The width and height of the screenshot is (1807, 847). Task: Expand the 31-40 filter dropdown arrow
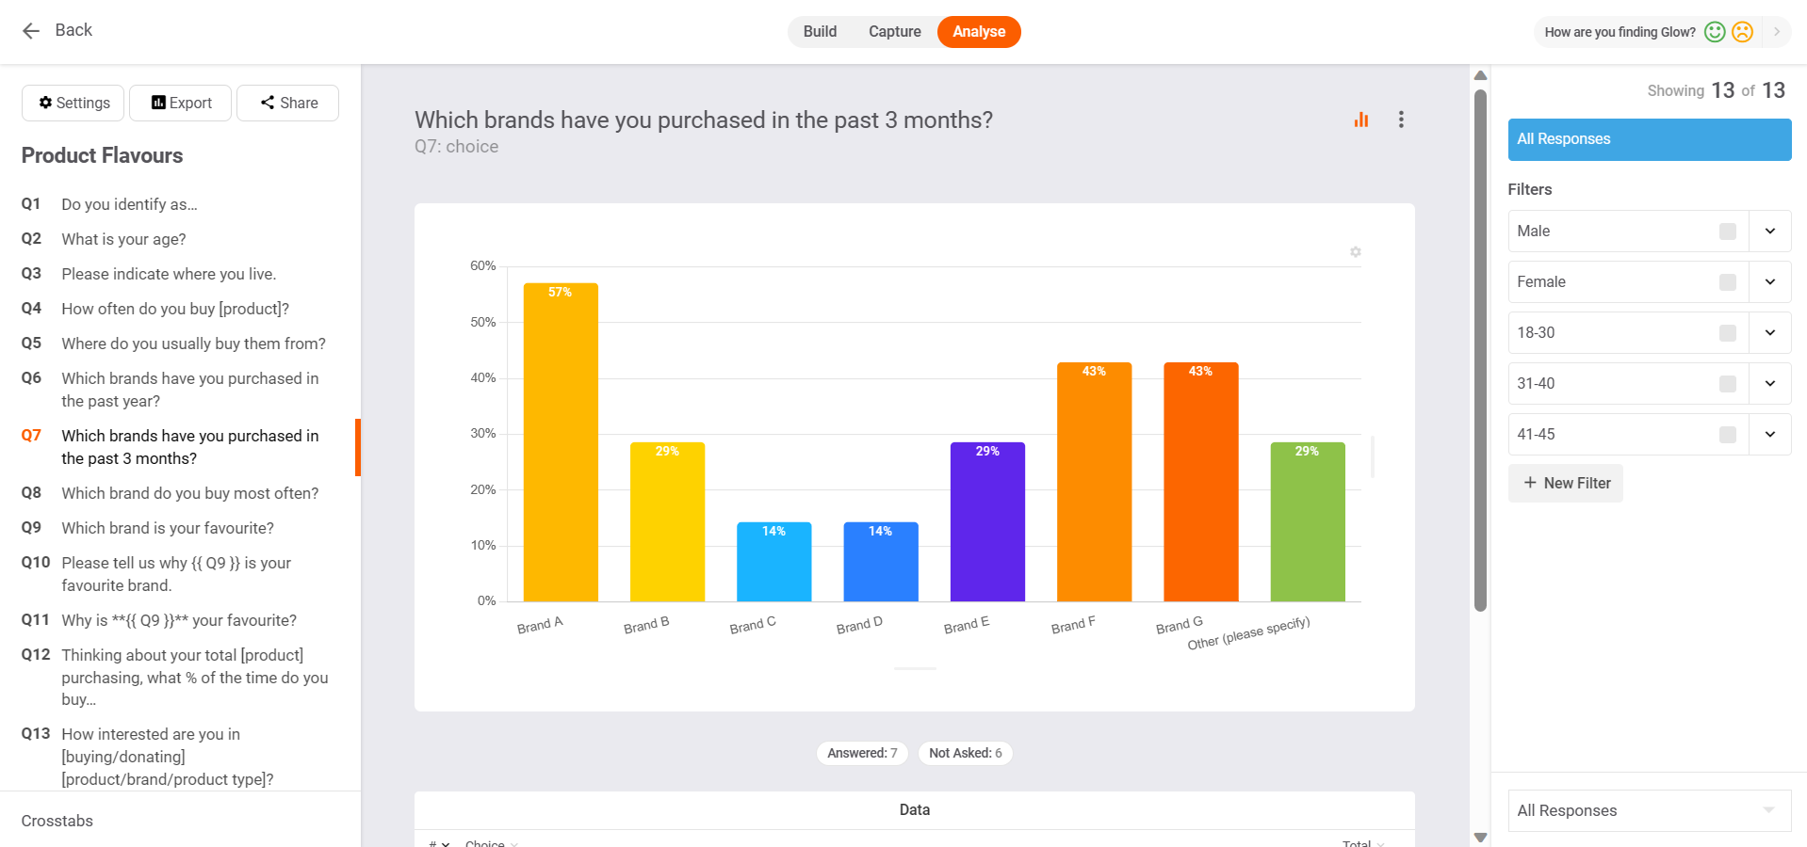pos(1770,384)
